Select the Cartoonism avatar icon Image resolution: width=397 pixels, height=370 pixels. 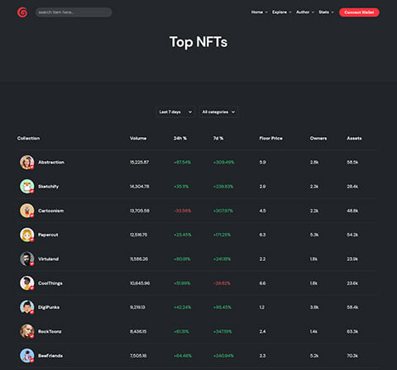coord(27,211)
